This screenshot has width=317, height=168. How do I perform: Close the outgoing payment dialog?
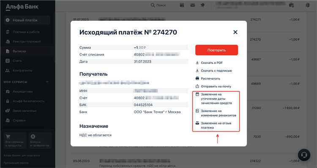pos(235,32)
